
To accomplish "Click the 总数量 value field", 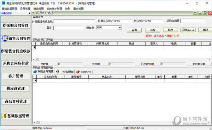I will [x=70, y=64].
